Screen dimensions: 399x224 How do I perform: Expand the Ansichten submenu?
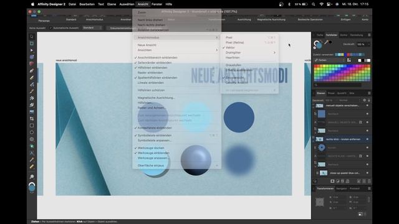pyautogui.click(x=176, y=50)
